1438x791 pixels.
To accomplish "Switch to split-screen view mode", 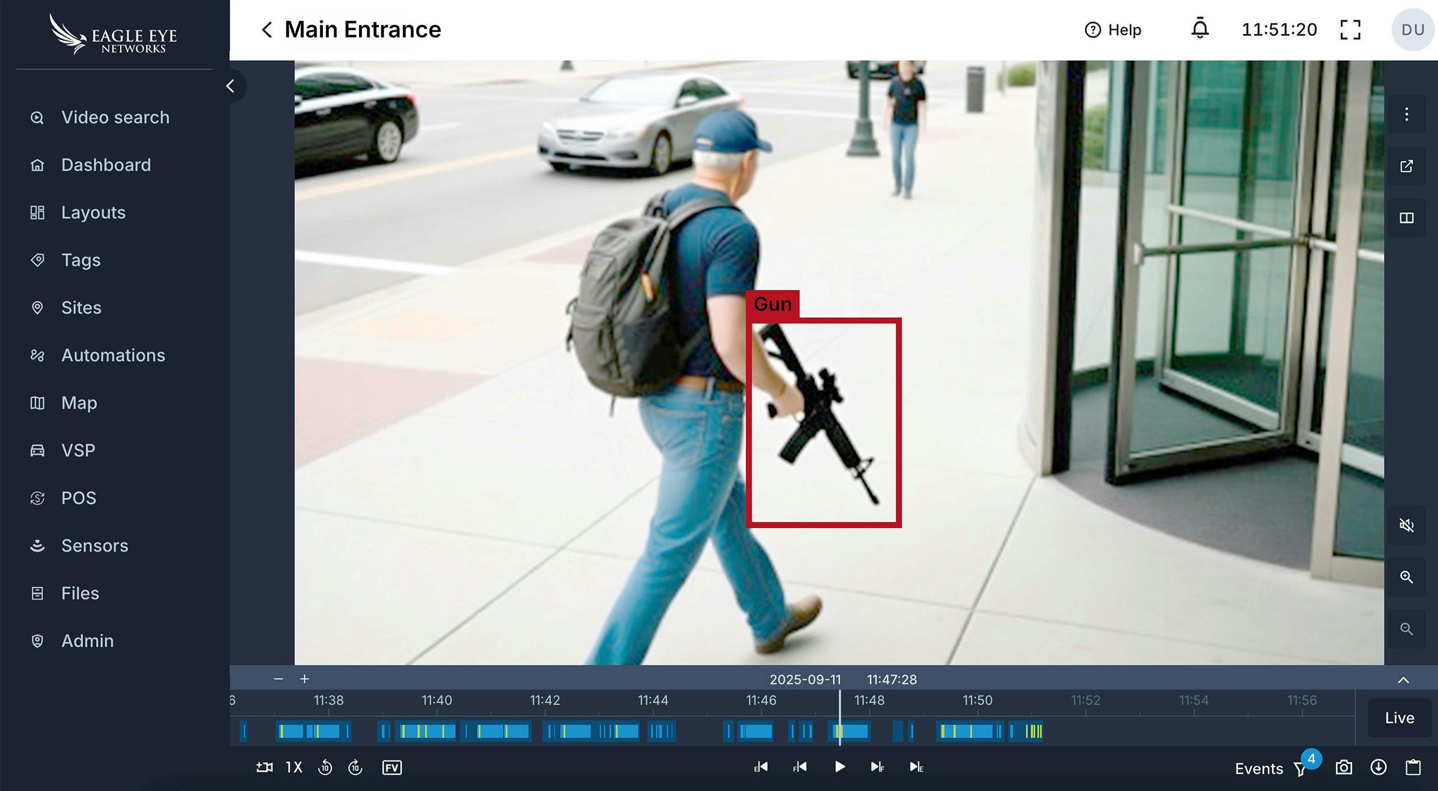I will 1407,219.
